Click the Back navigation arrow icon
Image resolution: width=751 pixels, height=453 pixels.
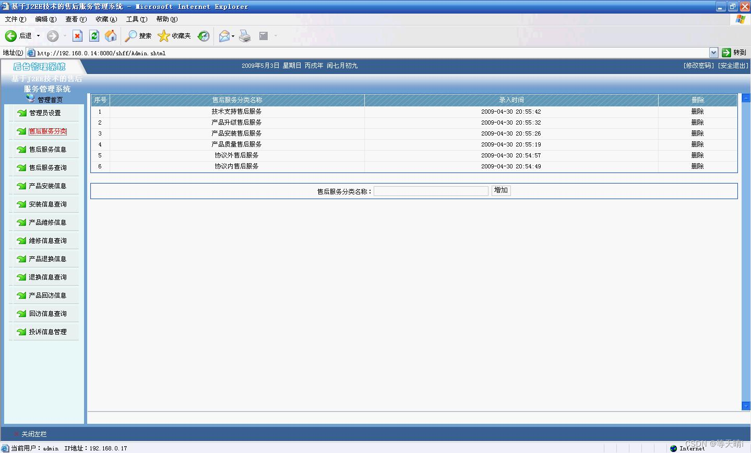pyautogui.click(x=11, y=36)
